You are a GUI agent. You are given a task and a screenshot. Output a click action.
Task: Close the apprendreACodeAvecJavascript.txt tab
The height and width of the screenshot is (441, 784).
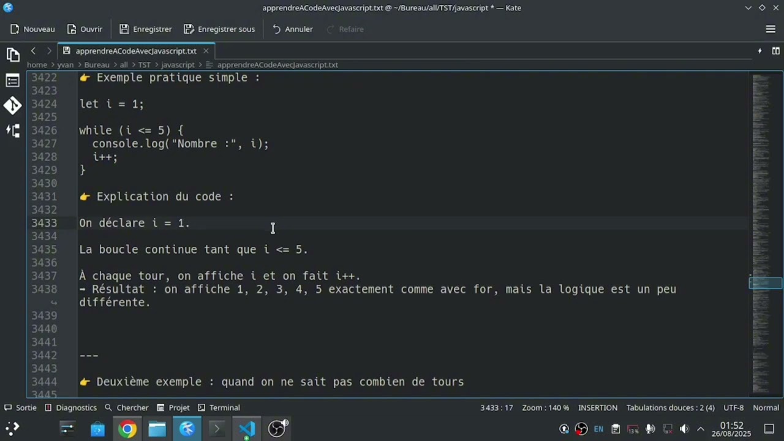(206, 51)
